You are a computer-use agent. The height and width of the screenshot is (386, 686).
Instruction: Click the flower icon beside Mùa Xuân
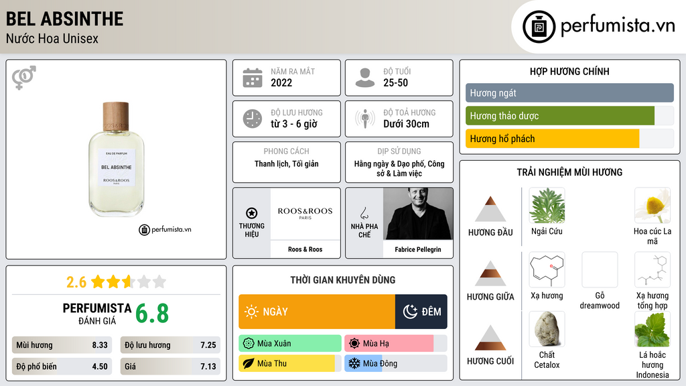point(249,344)
